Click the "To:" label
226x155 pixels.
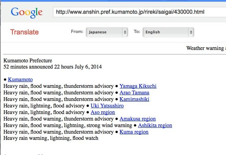coord(137,32)
